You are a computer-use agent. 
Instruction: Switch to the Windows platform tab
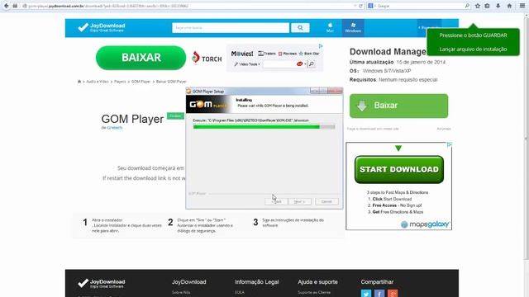353,27
